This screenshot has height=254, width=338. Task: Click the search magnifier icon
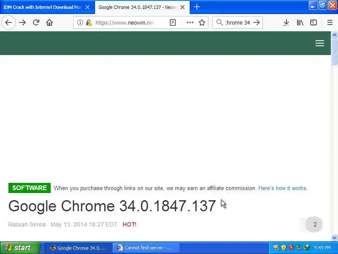click(219, 22)
